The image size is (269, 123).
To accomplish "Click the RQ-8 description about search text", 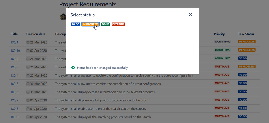I will coord(100,109).
